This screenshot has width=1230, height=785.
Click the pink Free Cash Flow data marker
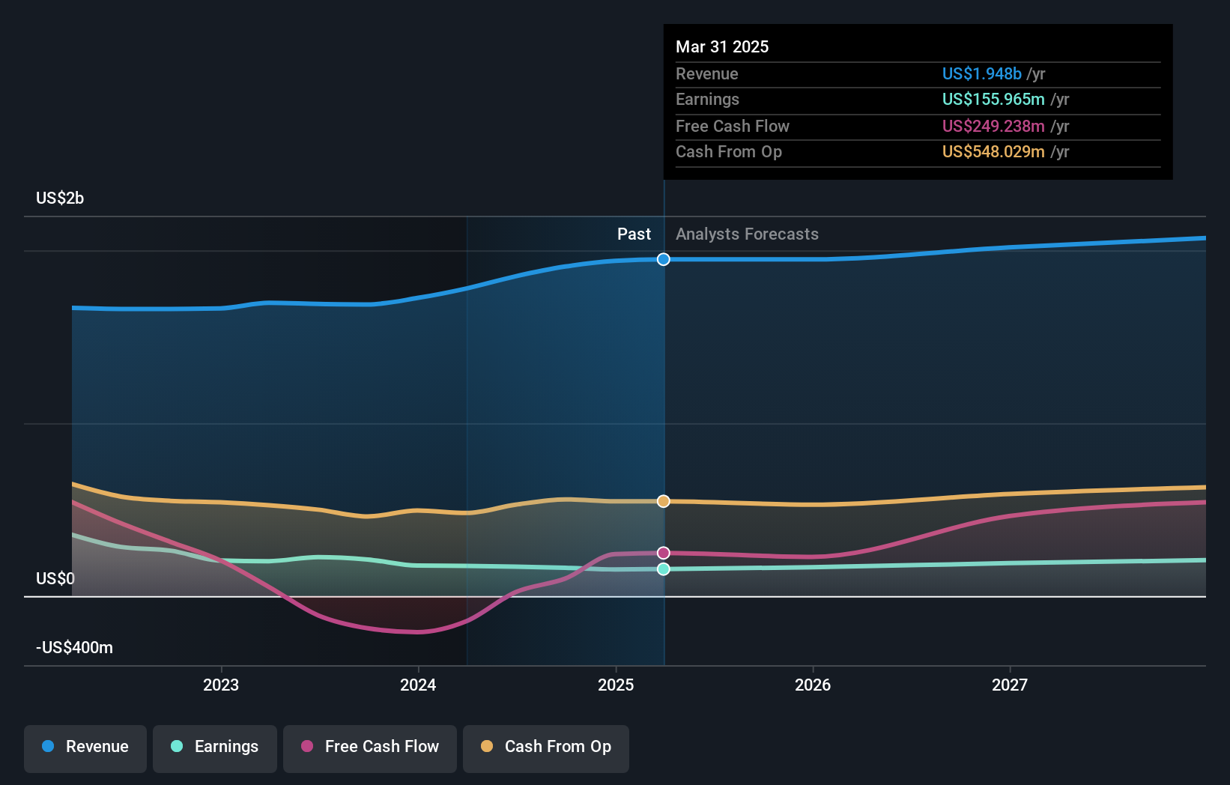point(664,553)
